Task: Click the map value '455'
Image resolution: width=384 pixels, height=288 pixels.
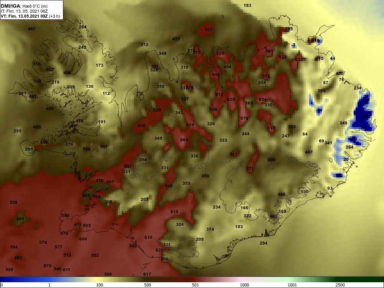Action: point(20,219)
